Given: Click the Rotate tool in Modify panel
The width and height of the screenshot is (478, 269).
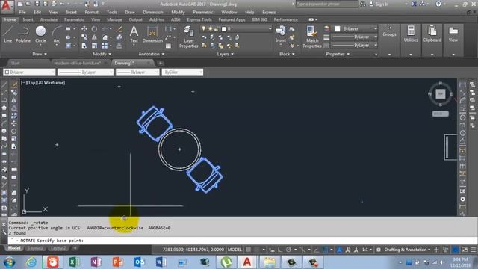Looking at the screenshot, I should [95, 29].
